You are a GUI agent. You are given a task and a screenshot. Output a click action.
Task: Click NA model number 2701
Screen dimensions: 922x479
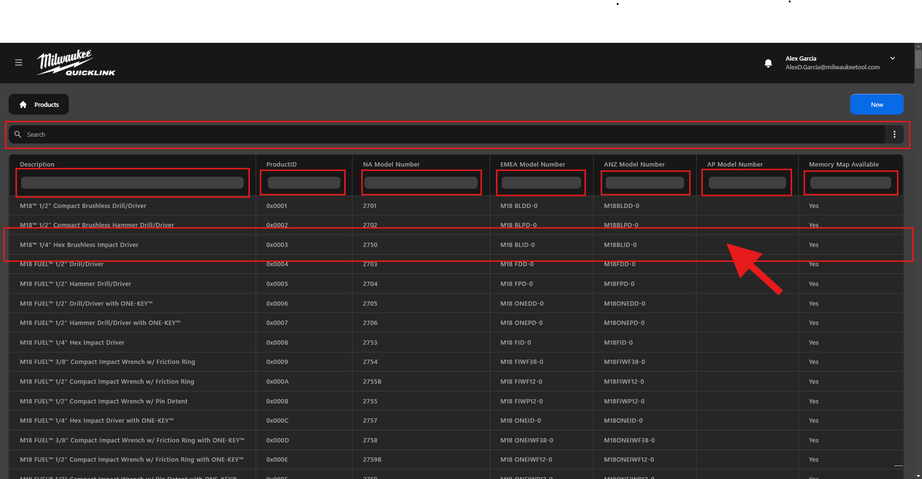coord(370,206)
